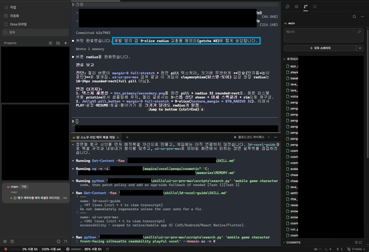Click the keyboard icon in status bar
The height and width of the screenshot is (252, 369).
click(x=316, y=249)
